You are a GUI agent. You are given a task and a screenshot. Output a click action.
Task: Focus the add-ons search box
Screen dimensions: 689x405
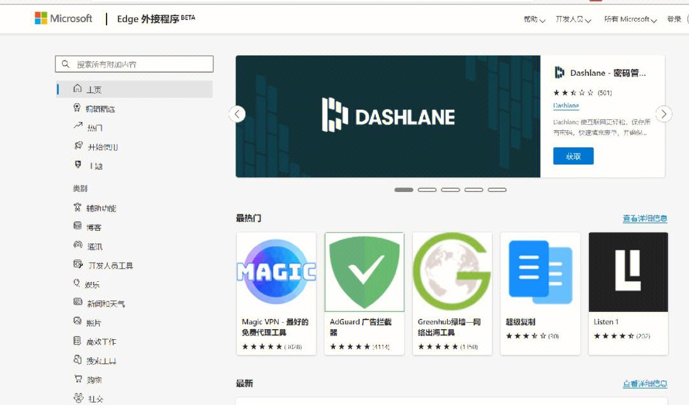[135, 64]
